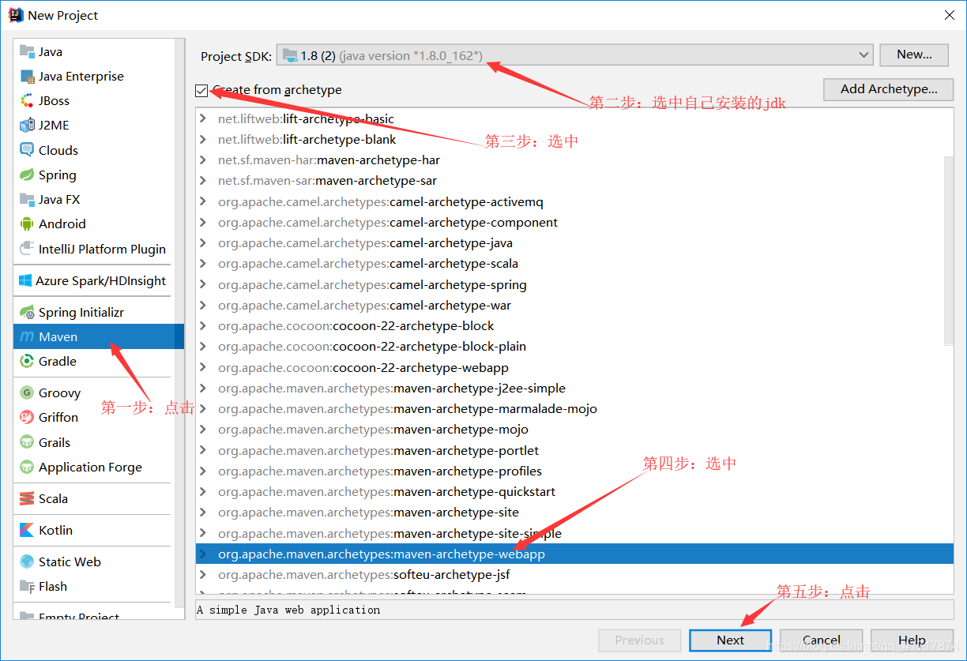
Task: Expand maven-archetype-har node
Action: 203,160
